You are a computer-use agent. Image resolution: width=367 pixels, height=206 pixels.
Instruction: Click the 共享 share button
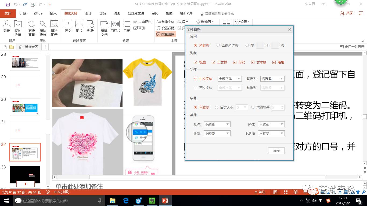click(x=347, y=13)
